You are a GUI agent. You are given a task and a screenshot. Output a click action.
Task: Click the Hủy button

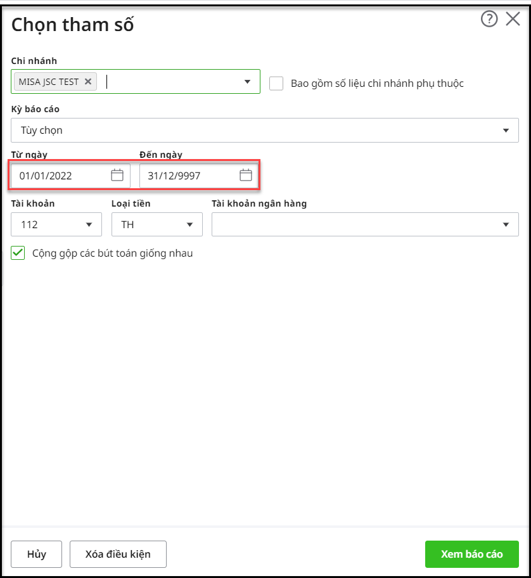click(37, 554)
